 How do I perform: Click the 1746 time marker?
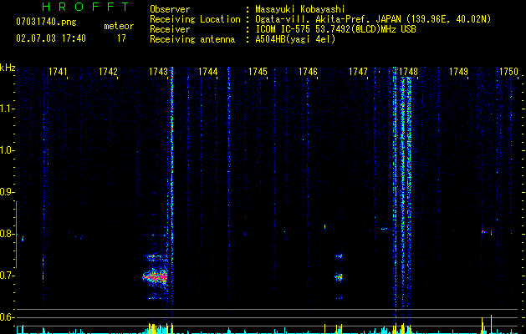point(308,72)
